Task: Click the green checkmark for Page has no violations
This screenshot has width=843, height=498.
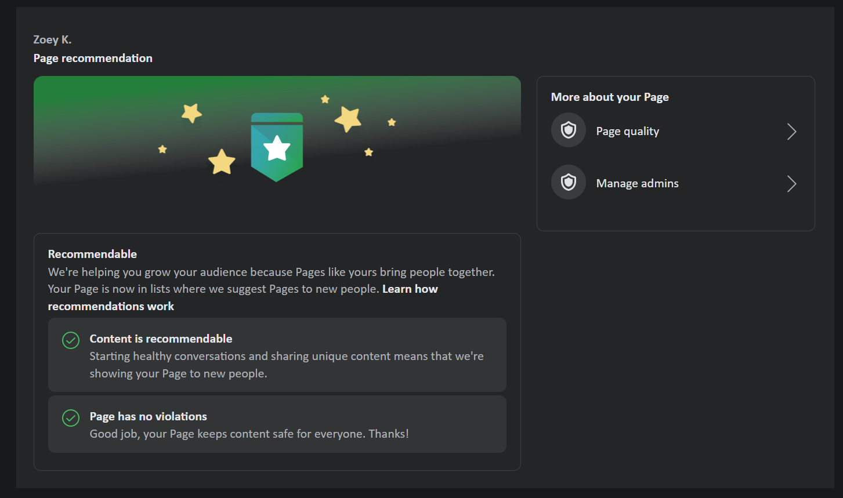Action: click(x=71, y=417)
